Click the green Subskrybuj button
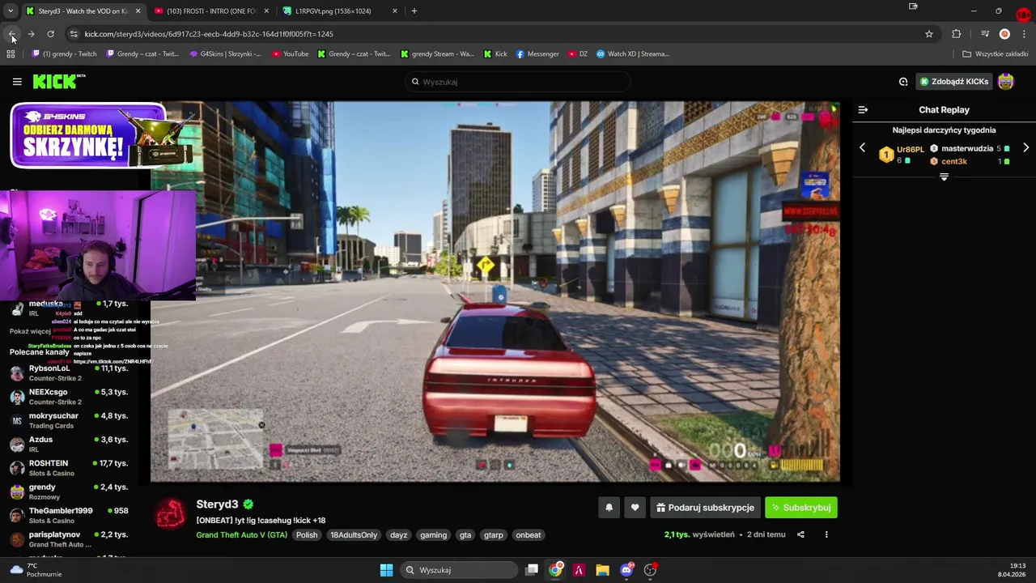The width and height of the screenshot is (1036, 583). (x=801, y=508)
